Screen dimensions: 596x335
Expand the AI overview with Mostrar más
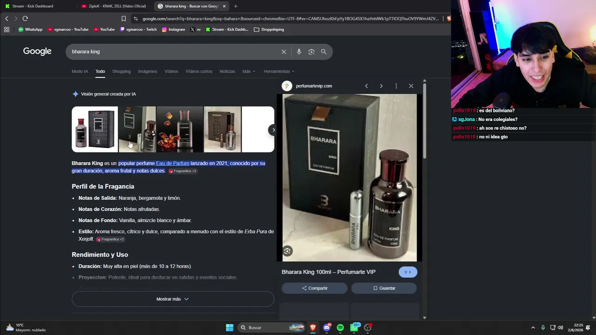[173, 299]
